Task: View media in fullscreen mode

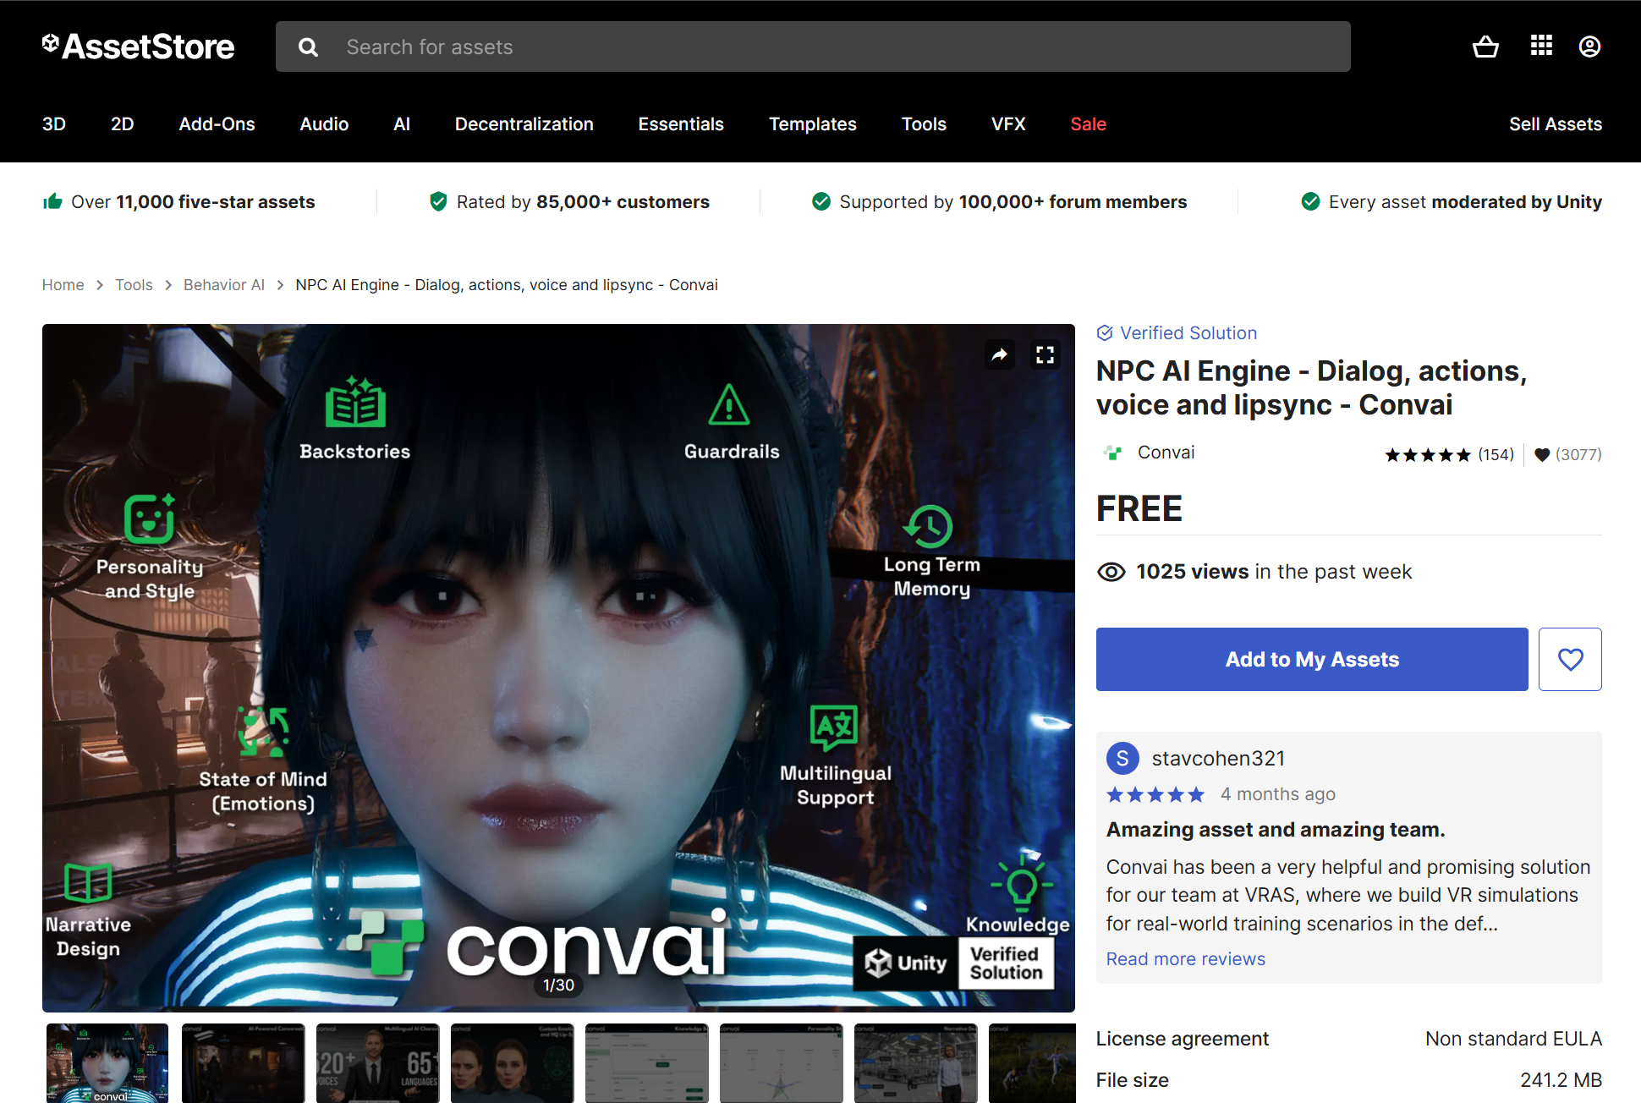Action: [1046, 354]
